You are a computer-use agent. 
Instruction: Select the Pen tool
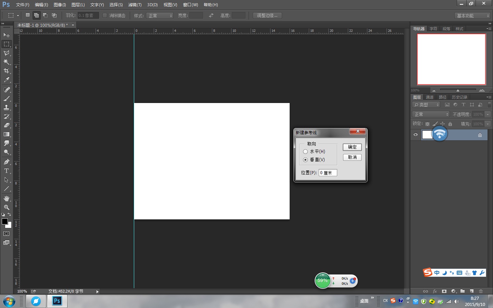tap(7, 162)
